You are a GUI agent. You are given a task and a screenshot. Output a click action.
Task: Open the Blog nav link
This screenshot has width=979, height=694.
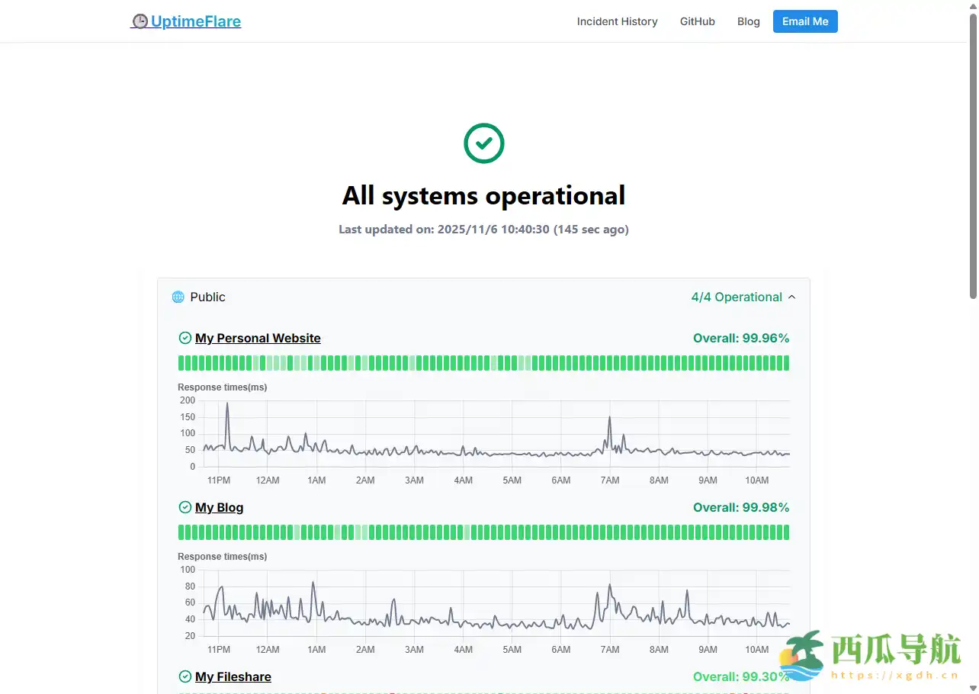[x=748, y=21]
